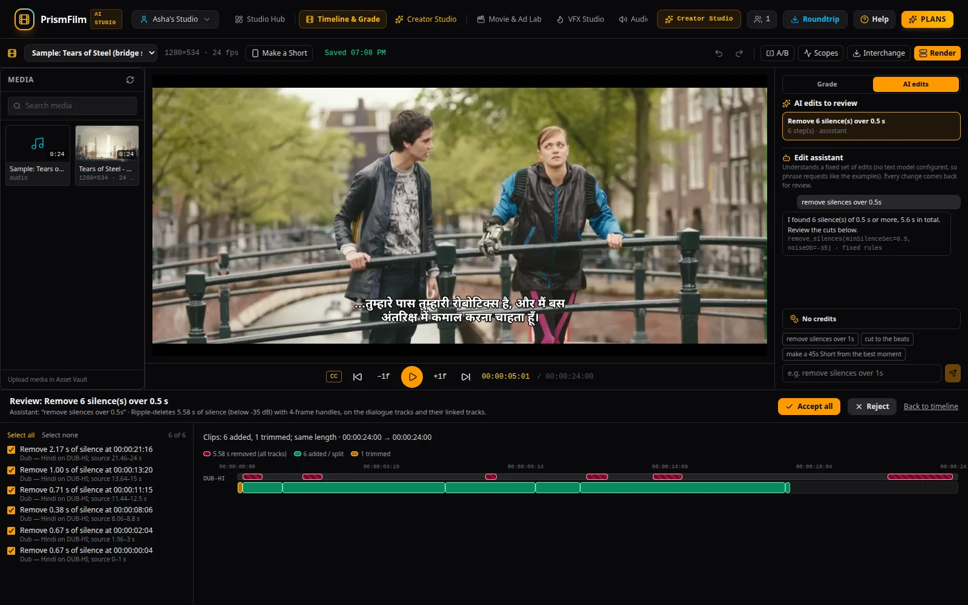968x605 pixels.
Task: Step back one frame
Action: (384, 376)
